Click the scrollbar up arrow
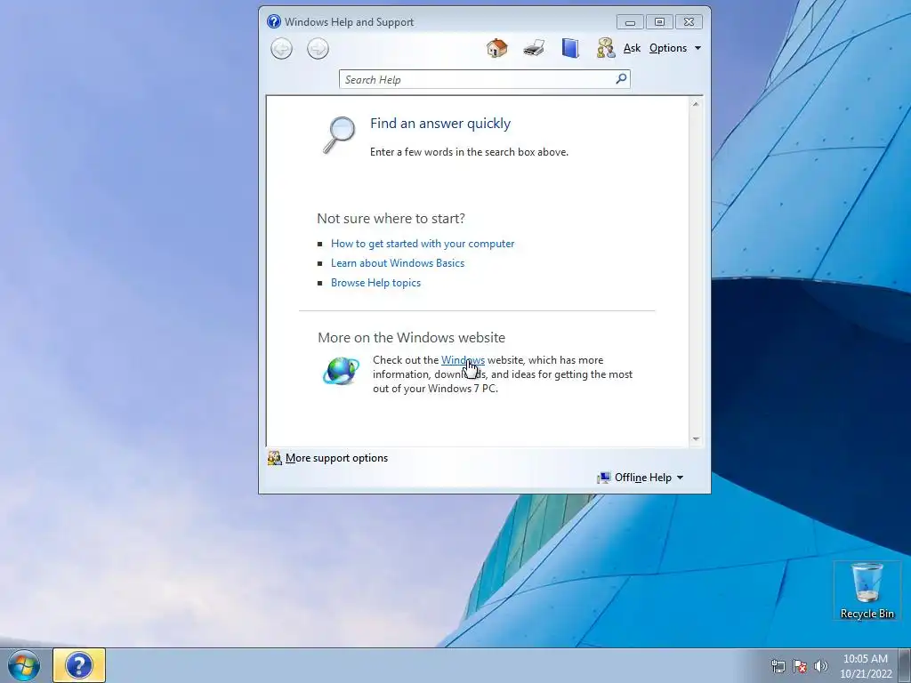The image size is (911, 683). (696, 104)
